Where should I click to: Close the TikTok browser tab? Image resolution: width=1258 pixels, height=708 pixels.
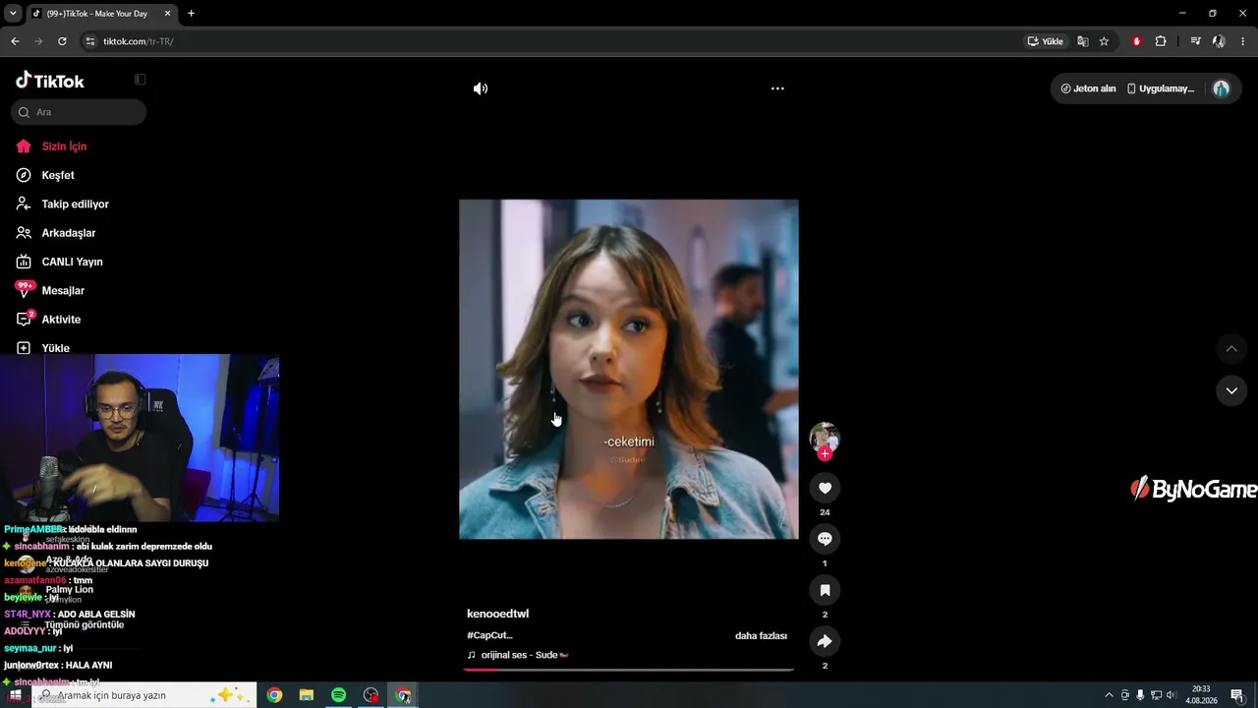167,14
